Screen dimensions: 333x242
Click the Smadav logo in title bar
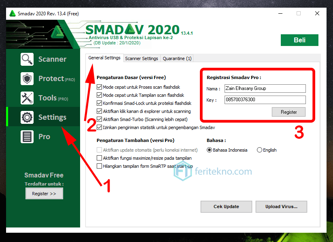13,14
